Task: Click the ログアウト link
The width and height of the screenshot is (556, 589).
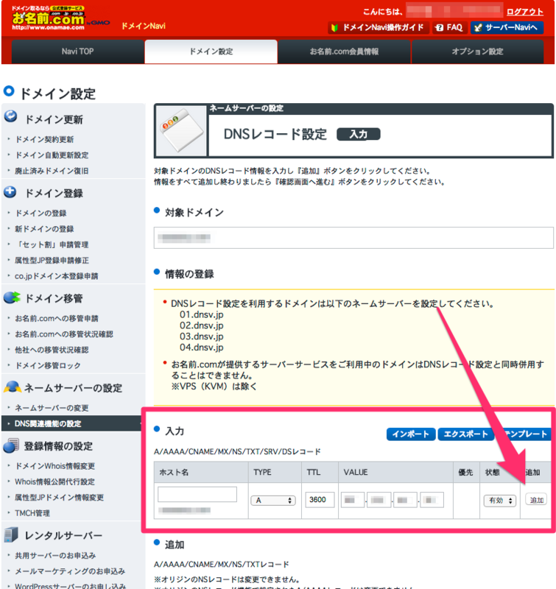Action: tap(524, 12)
